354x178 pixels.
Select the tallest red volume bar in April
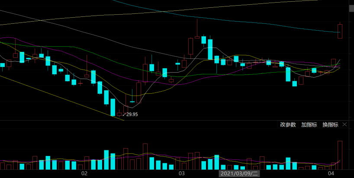(x=340, y=155)
